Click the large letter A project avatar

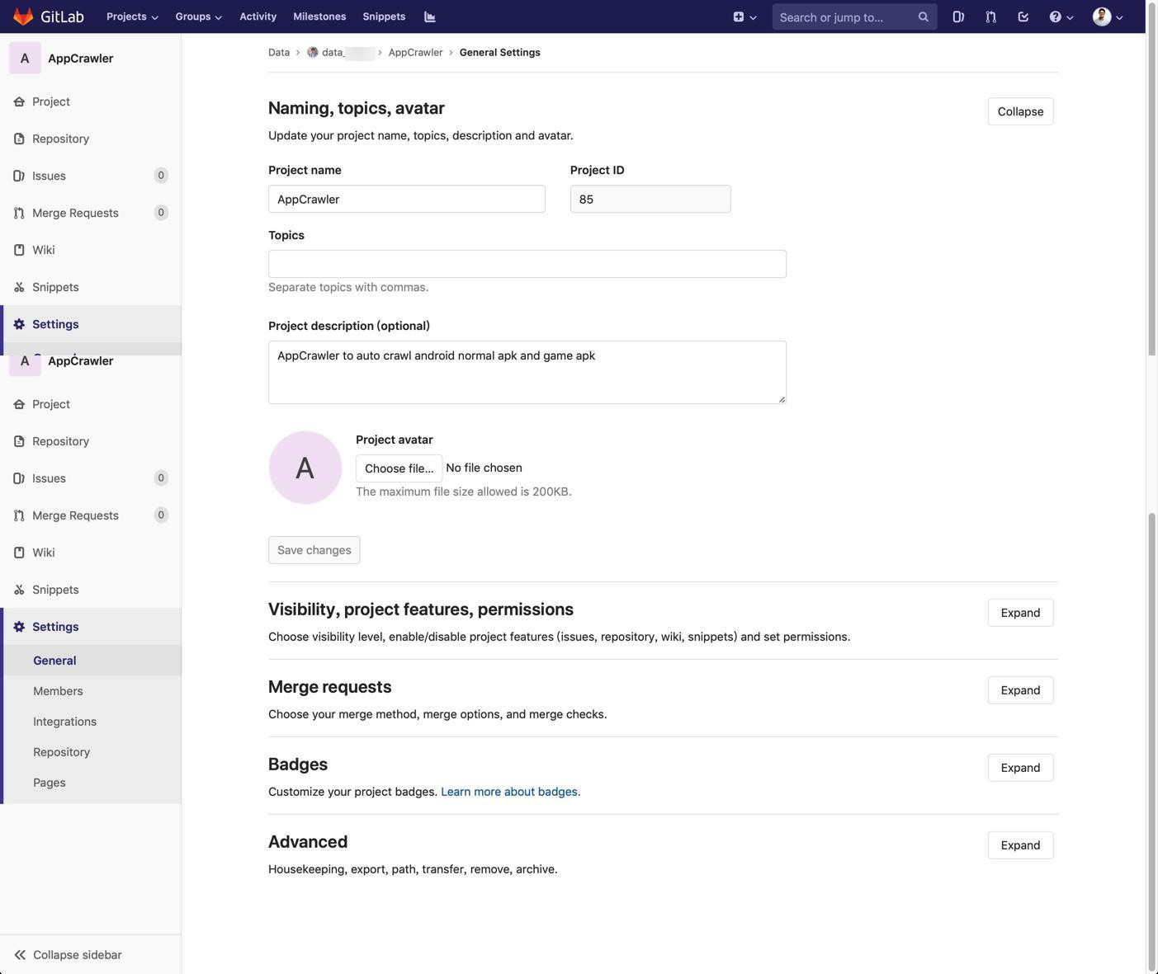coord(305,468)
